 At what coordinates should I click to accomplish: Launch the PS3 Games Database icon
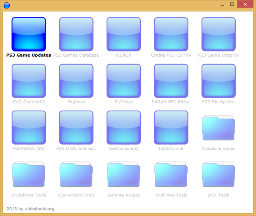76,34
